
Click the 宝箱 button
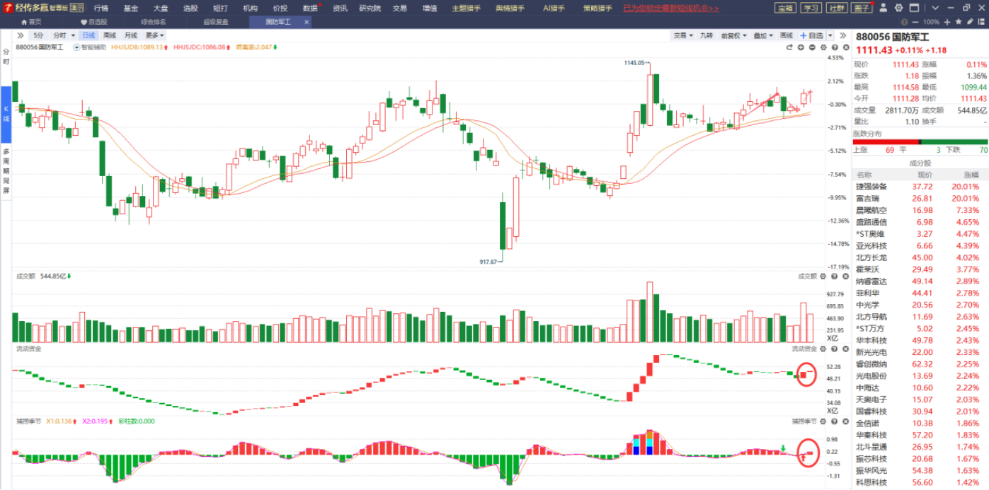[x=784, y=8]
